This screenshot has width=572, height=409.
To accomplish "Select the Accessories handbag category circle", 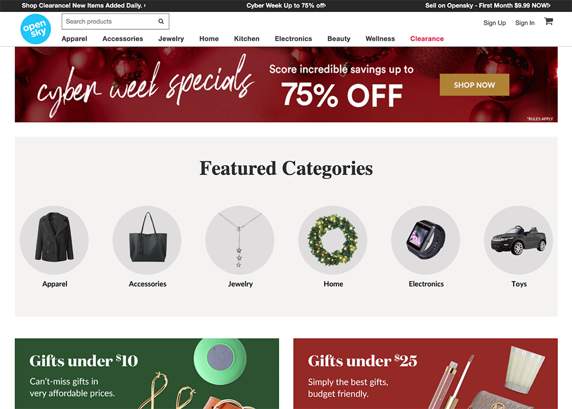I will [147, 240].
